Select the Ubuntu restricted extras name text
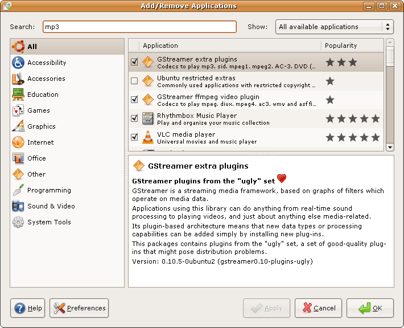The width and height of the screenshot is (404, 328). pos(196,78)
